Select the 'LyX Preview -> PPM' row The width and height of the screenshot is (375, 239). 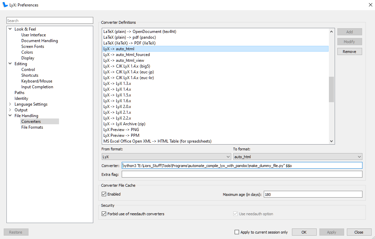[215, 135]
